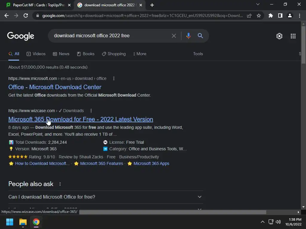Open search Tools options
This screenshot has width=306, height=229.
[198, 54]
